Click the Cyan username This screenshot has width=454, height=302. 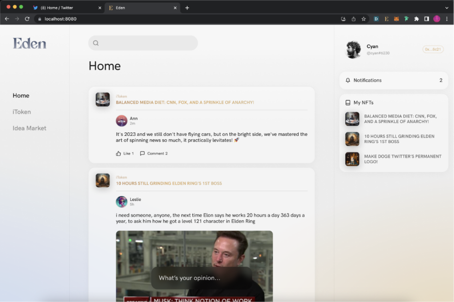pyautogui.click(x=373, y=46)
